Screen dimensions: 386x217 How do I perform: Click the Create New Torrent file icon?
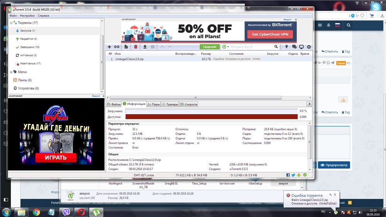(x=126, y=47)
